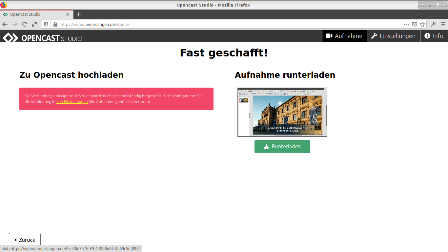448x252 pixels.
Task: Open the Info tab
Action: [x=434, y=36]
